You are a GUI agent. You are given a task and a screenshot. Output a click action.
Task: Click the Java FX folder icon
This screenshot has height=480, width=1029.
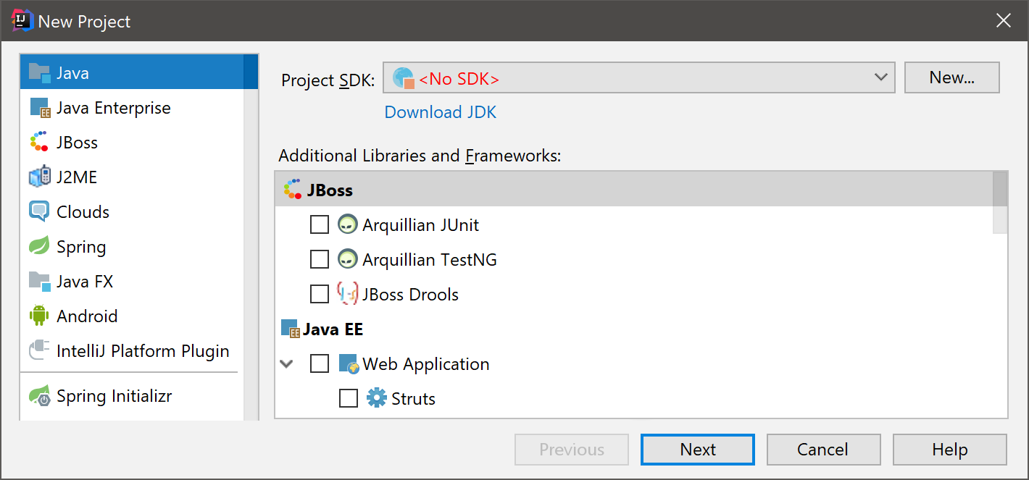(x=39, y=282)
